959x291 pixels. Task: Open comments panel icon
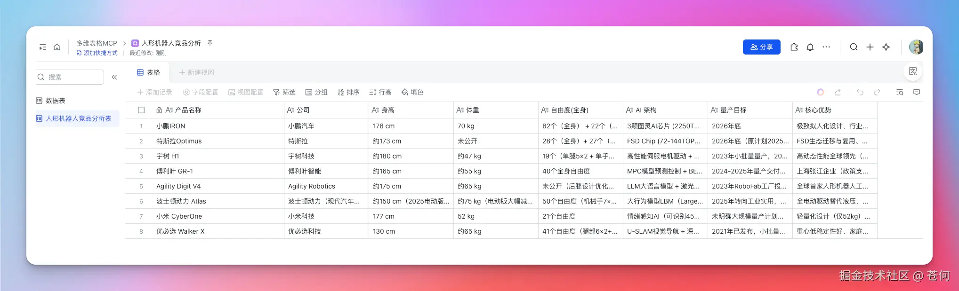coord(917,92)
